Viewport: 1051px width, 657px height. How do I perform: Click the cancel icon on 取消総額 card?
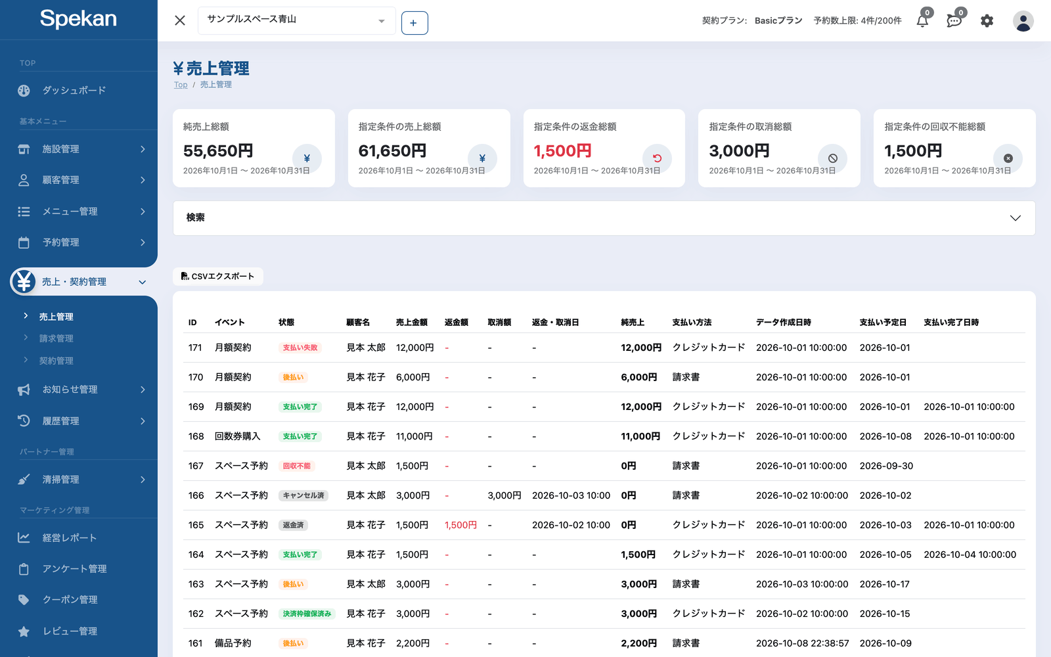tap(832, 158)
